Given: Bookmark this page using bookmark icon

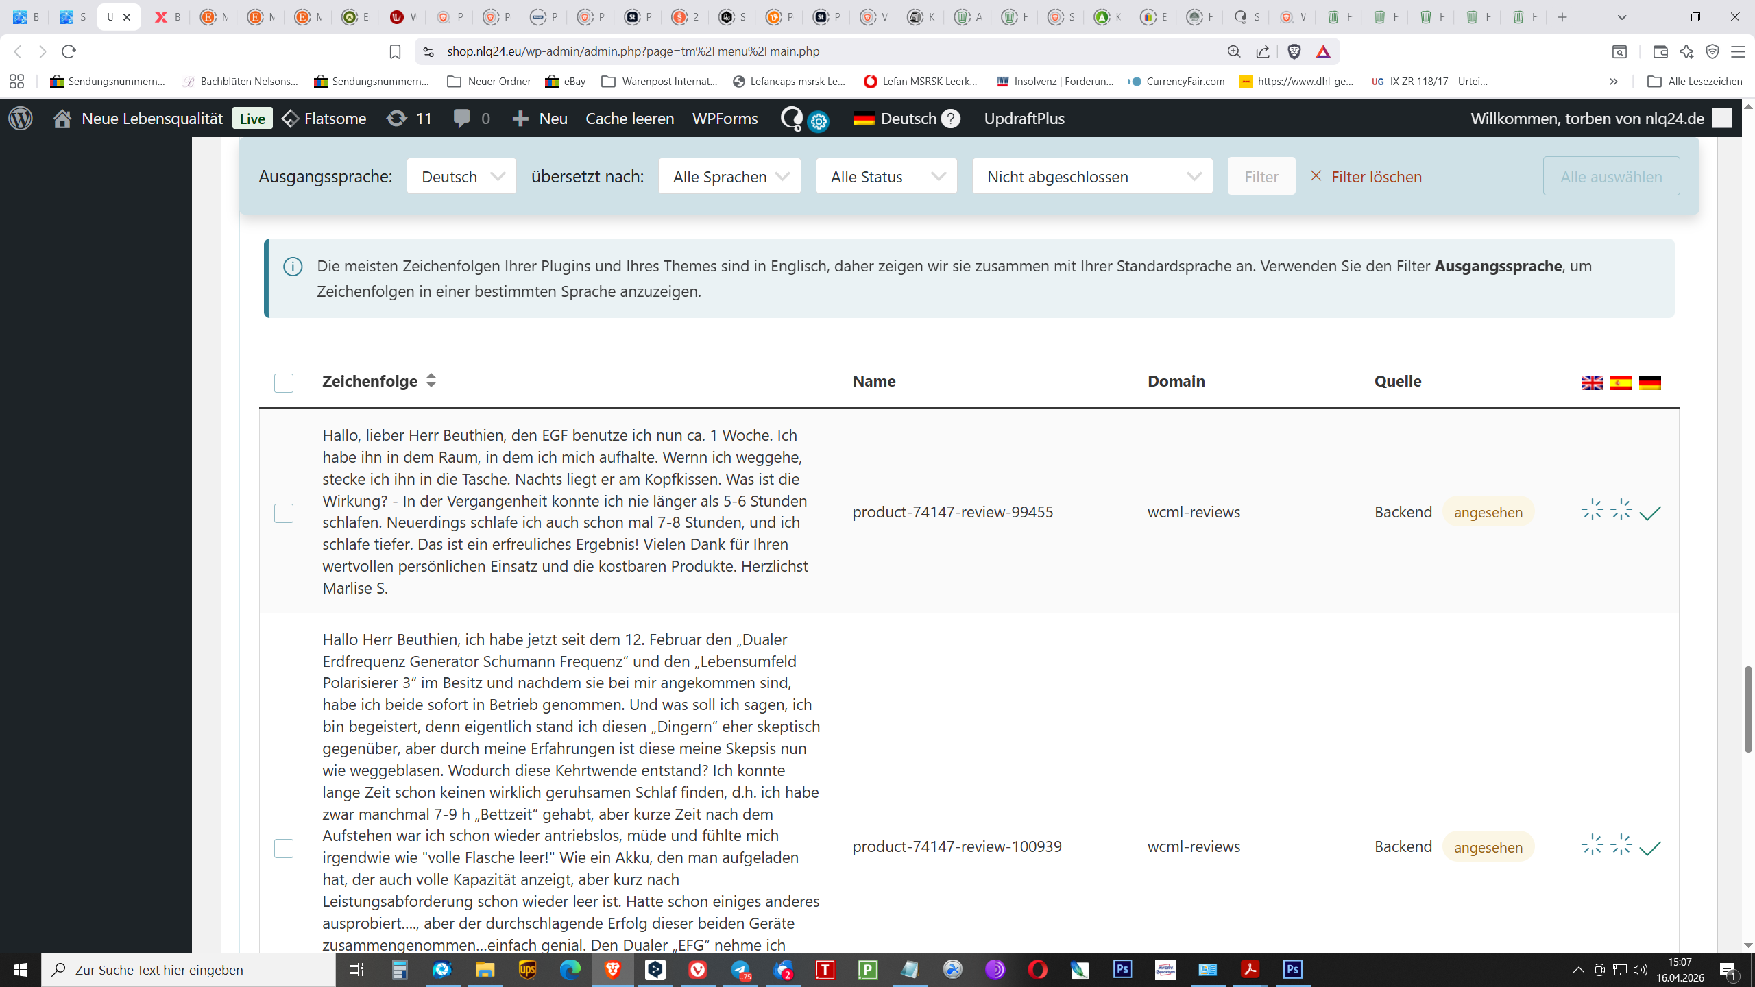Looking at the screenshot, I should click(395, 51).
